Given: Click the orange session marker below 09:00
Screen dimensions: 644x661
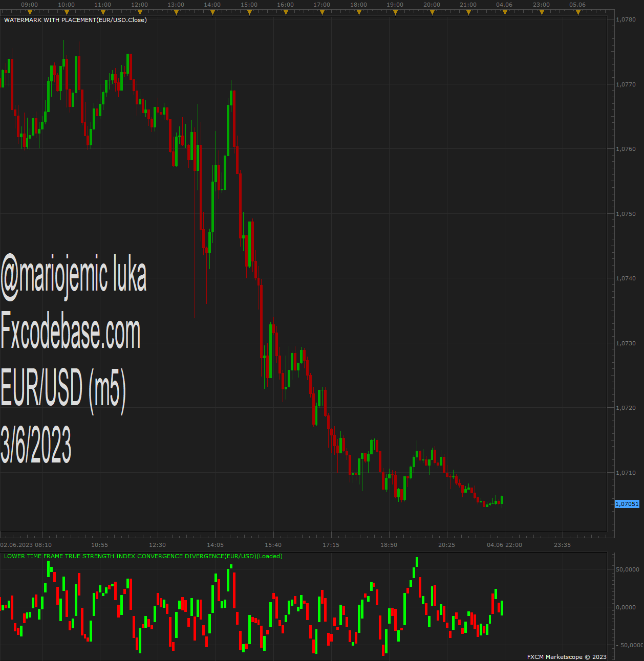Looking at the screenshot, I should click(30, 12).
